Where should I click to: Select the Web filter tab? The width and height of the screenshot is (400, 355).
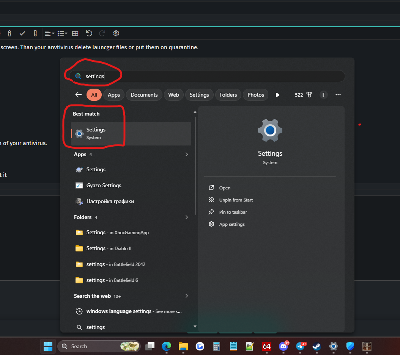point(173,95)
